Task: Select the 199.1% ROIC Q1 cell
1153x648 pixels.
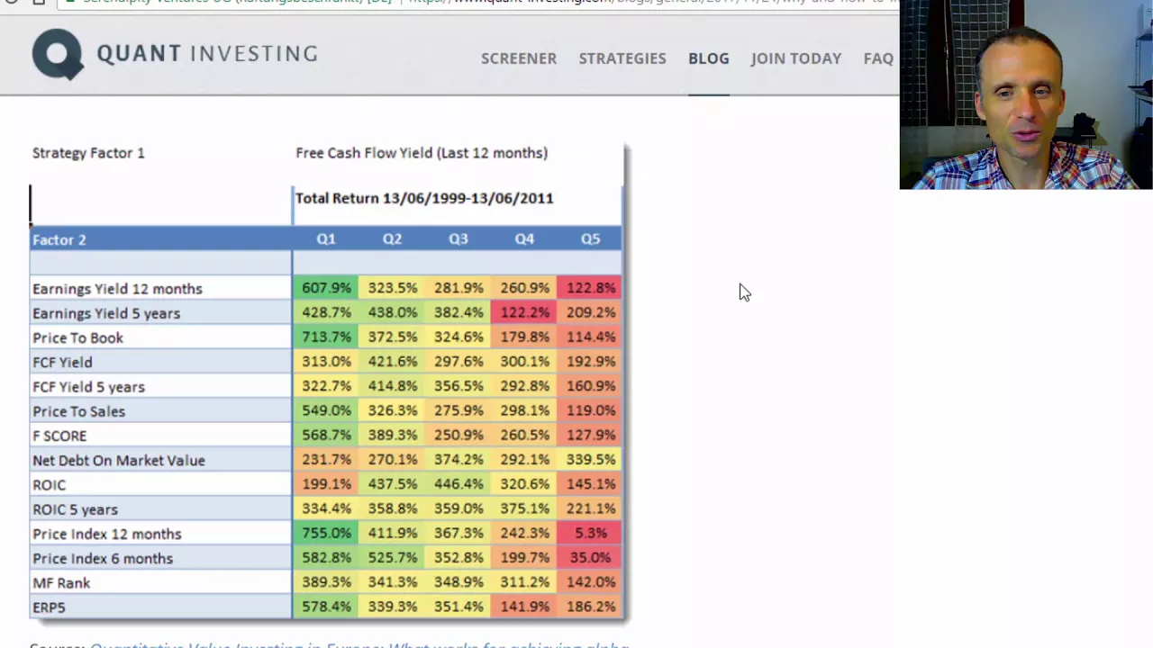Action: pos(326,483)
